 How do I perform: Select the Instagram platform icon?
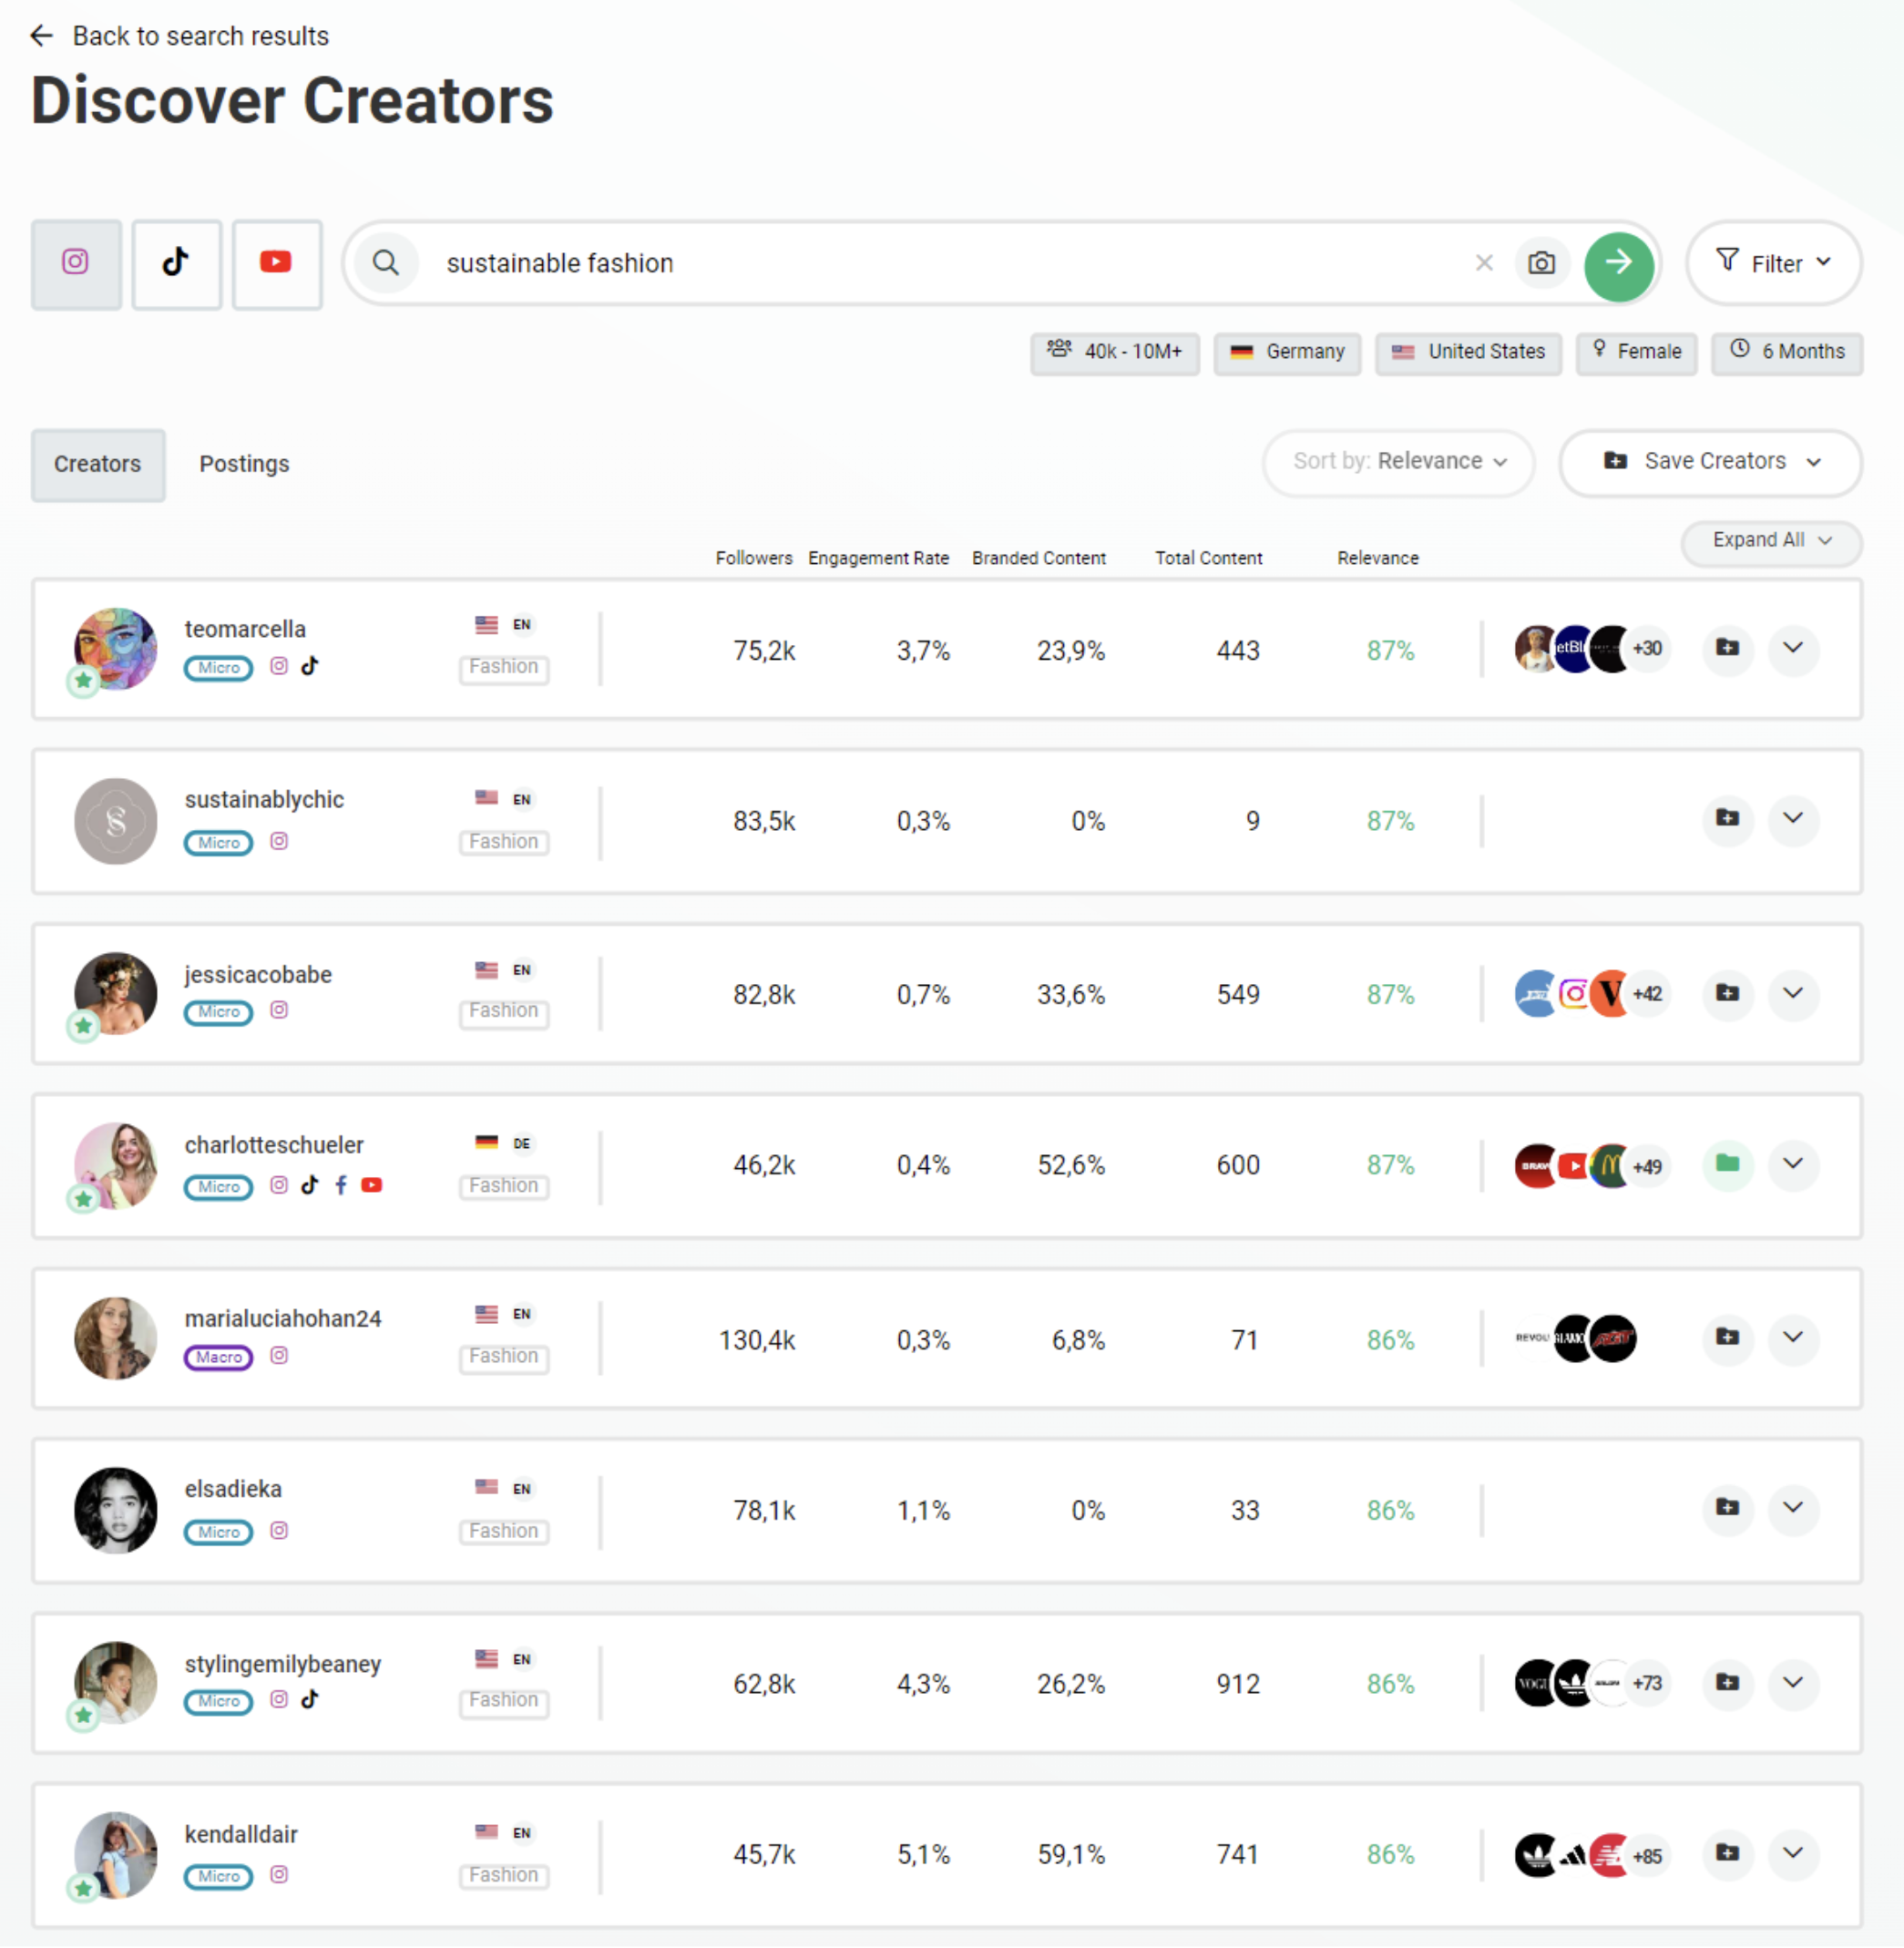[x=76, y=263]
